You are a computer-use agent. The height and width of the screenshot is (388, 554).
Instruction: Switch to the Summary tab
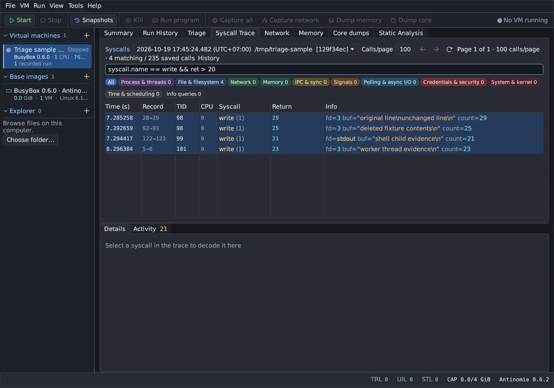click(x=119, y=33)
